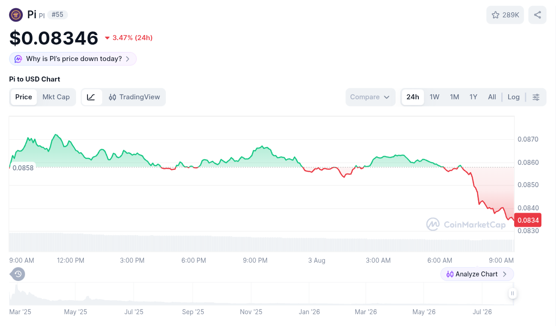Toggle Log scale on chart

(x=514, y=97)
